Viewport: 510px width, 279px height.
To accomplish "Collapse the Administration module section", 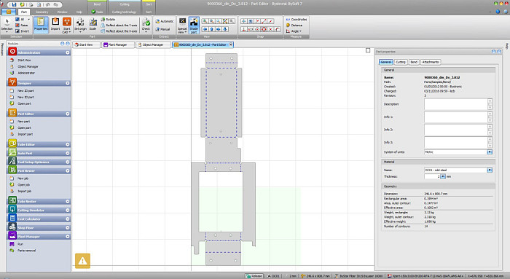I will [68, 52].
